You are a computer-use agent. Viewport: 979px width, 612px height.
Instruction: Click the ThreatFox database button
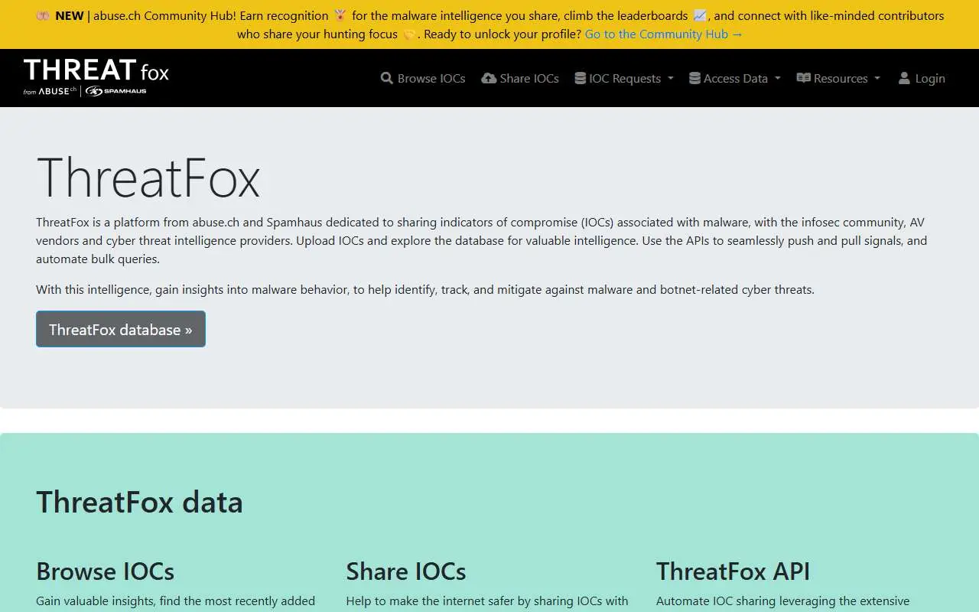121,329
